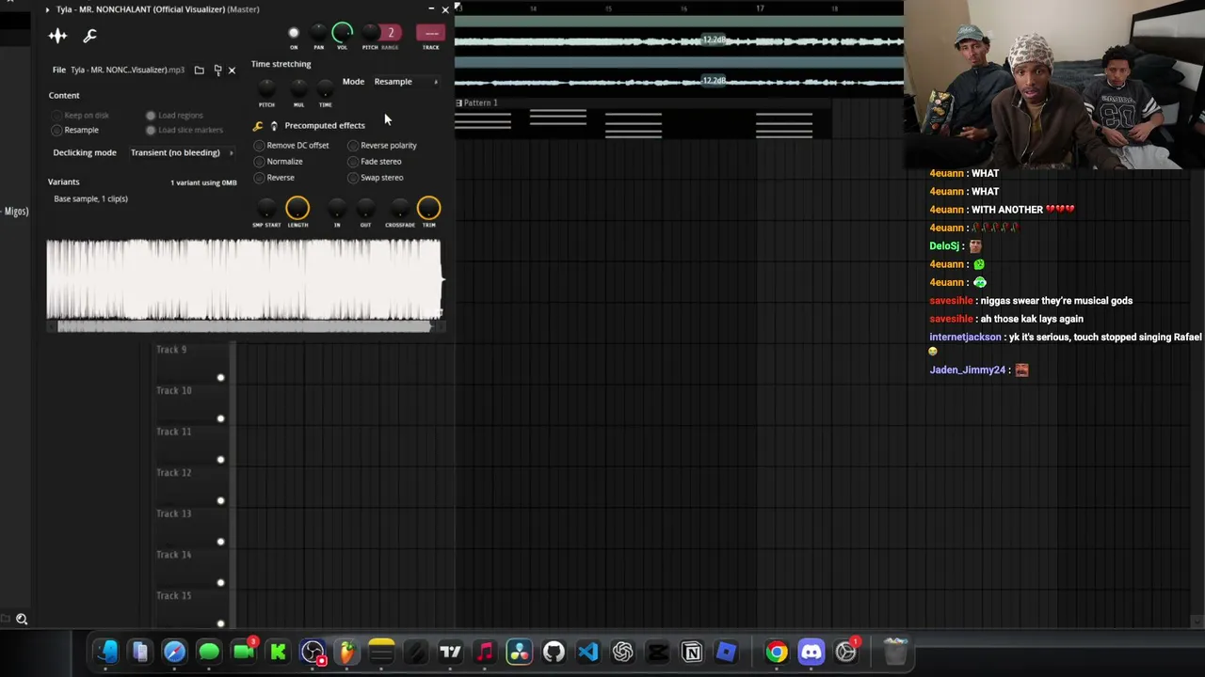The height and width of the screenshot is (677, 1205).
Task: Switch to FL Studio in the dock
Action: point(347,651)
